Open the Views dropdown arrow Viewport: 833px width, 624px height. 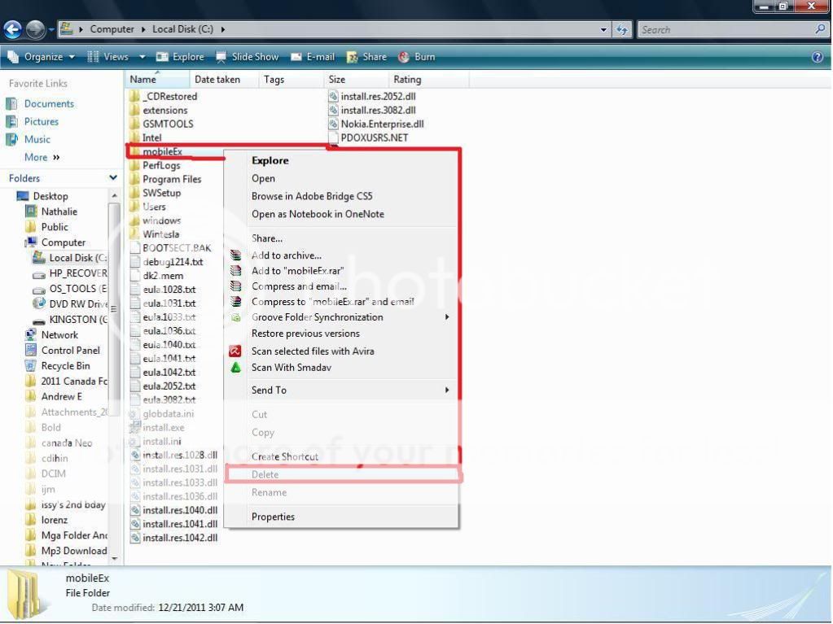coord(142,57)
